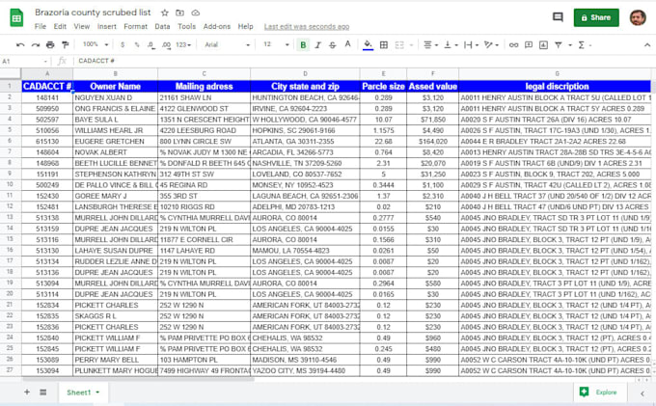Open the Data menu
Image resolution: width=656 pixels, height=406 pixels.
[162, 26]
